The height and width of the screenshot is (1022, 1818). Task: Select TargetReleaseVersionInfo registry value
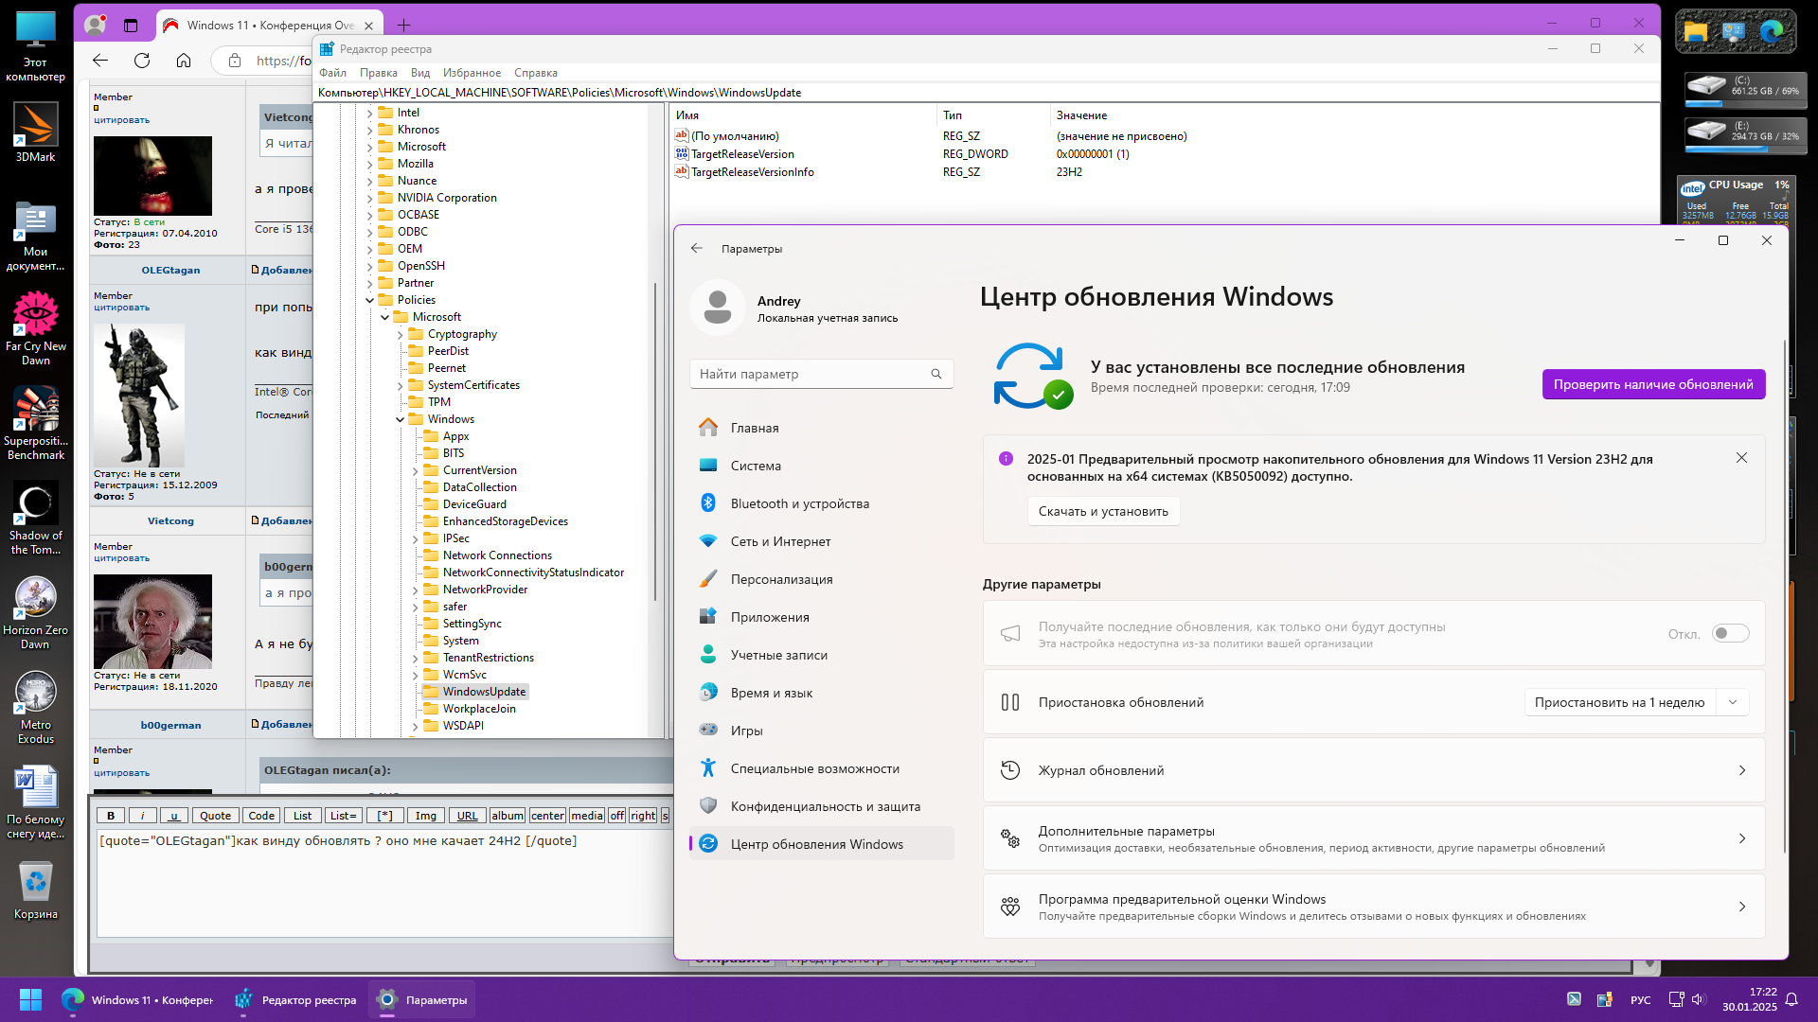click(752, 172)
